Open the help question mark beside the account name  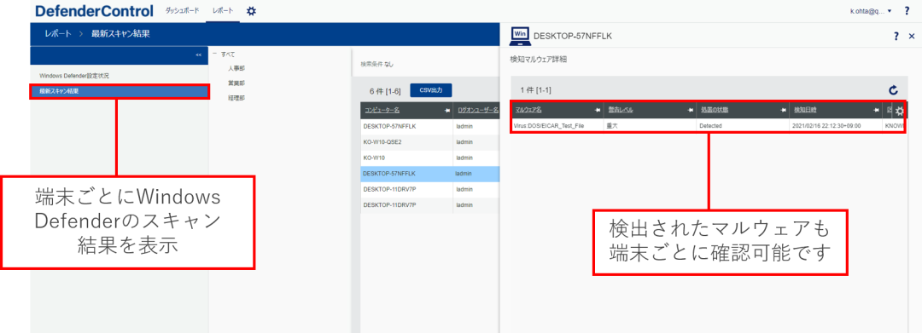906,10
